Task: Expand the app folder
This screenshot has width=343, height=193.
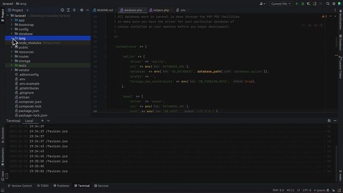Action: coord(12,20)
